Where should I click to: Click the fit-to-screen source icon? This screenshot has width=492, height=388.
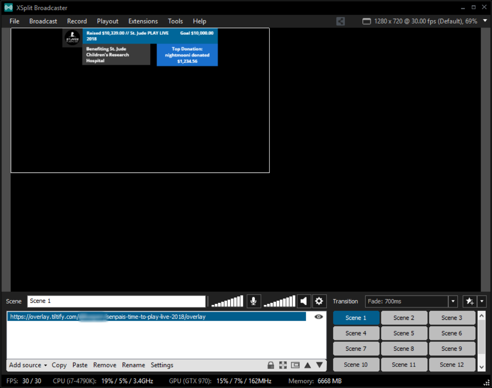[283, 365]
